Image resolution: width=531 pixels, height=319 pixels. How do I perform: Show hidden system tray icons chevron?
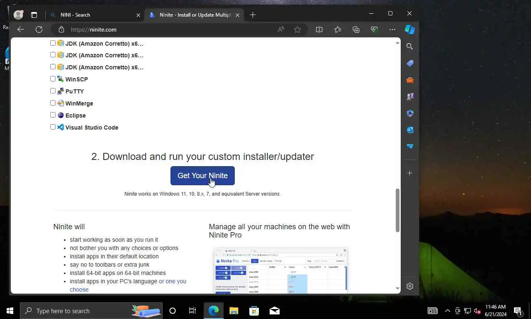448,311
